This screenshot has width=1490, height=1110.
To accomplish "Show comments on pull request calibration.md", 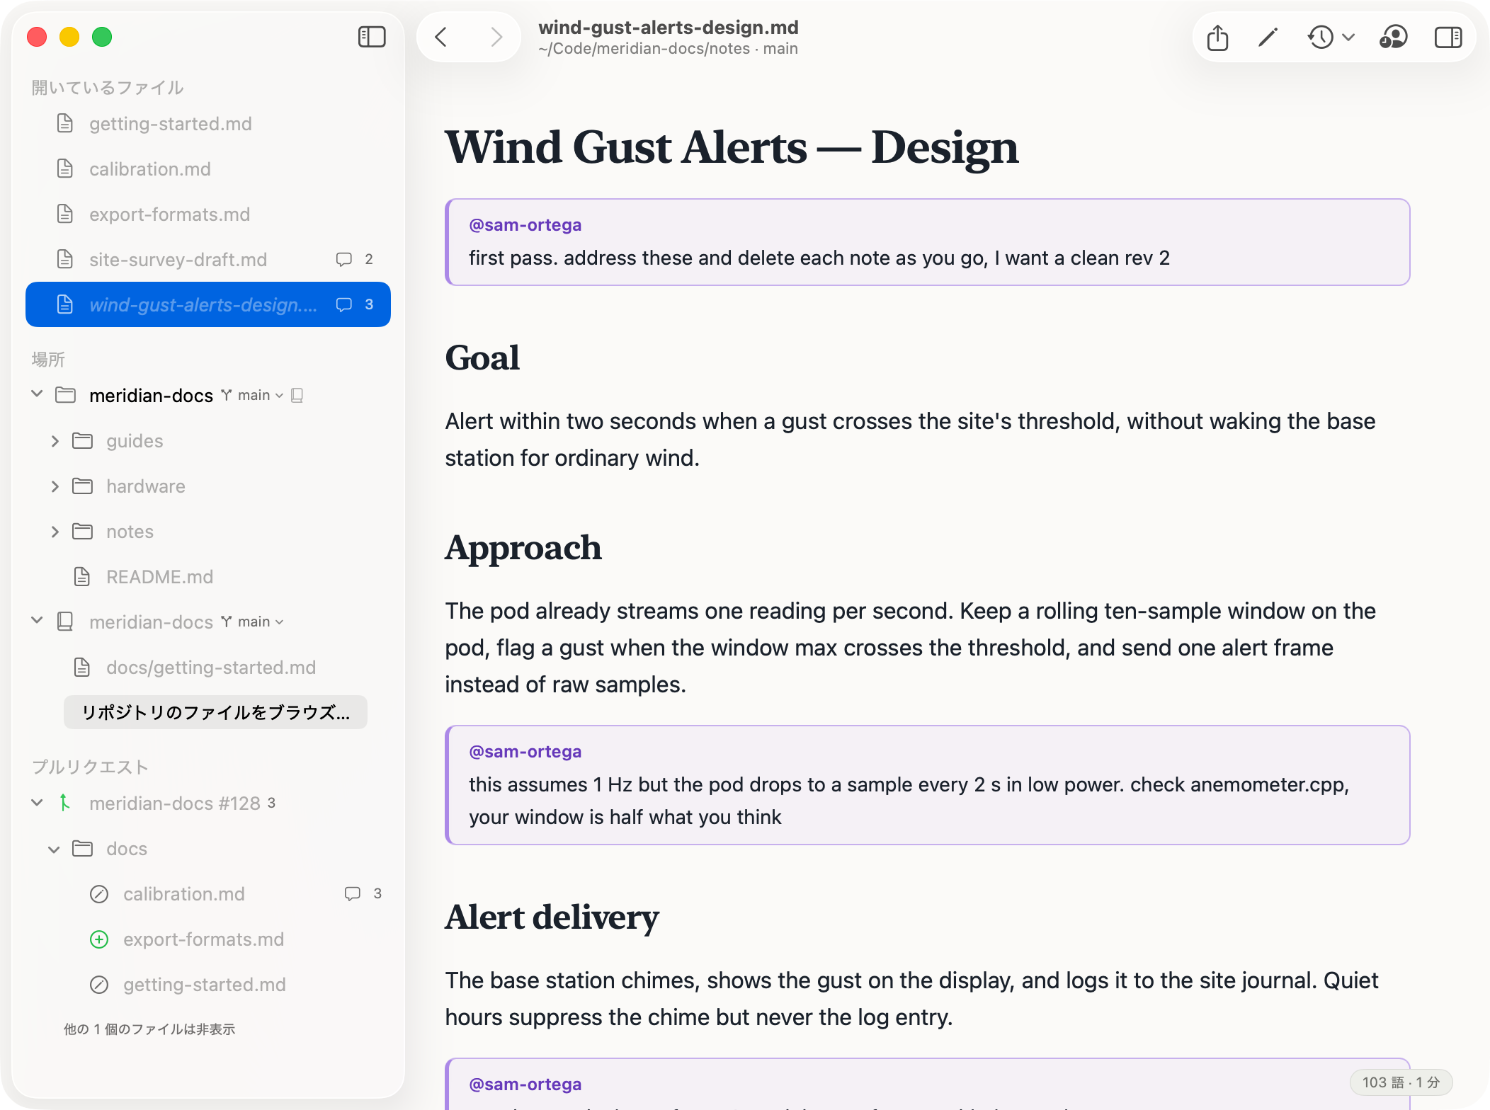I will (x=363, y=893).
